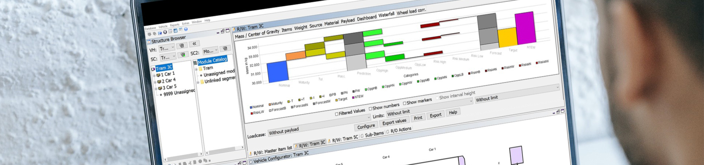Enable the Filtered Values checkbox
This screenshot has height=165, width=704.
337,114
